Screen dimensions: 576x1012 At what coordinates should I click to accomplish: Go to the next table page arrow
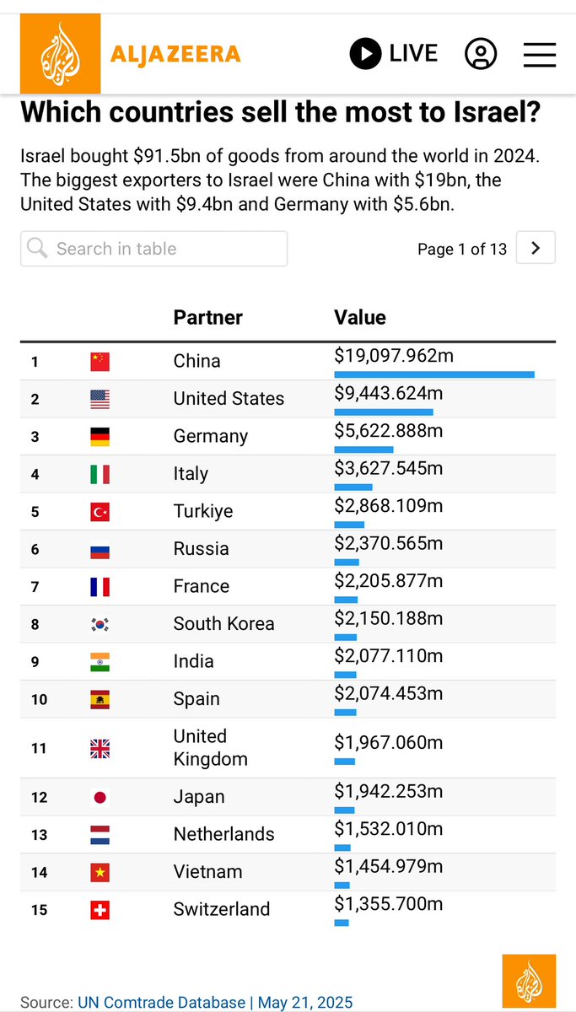(536, 249)
